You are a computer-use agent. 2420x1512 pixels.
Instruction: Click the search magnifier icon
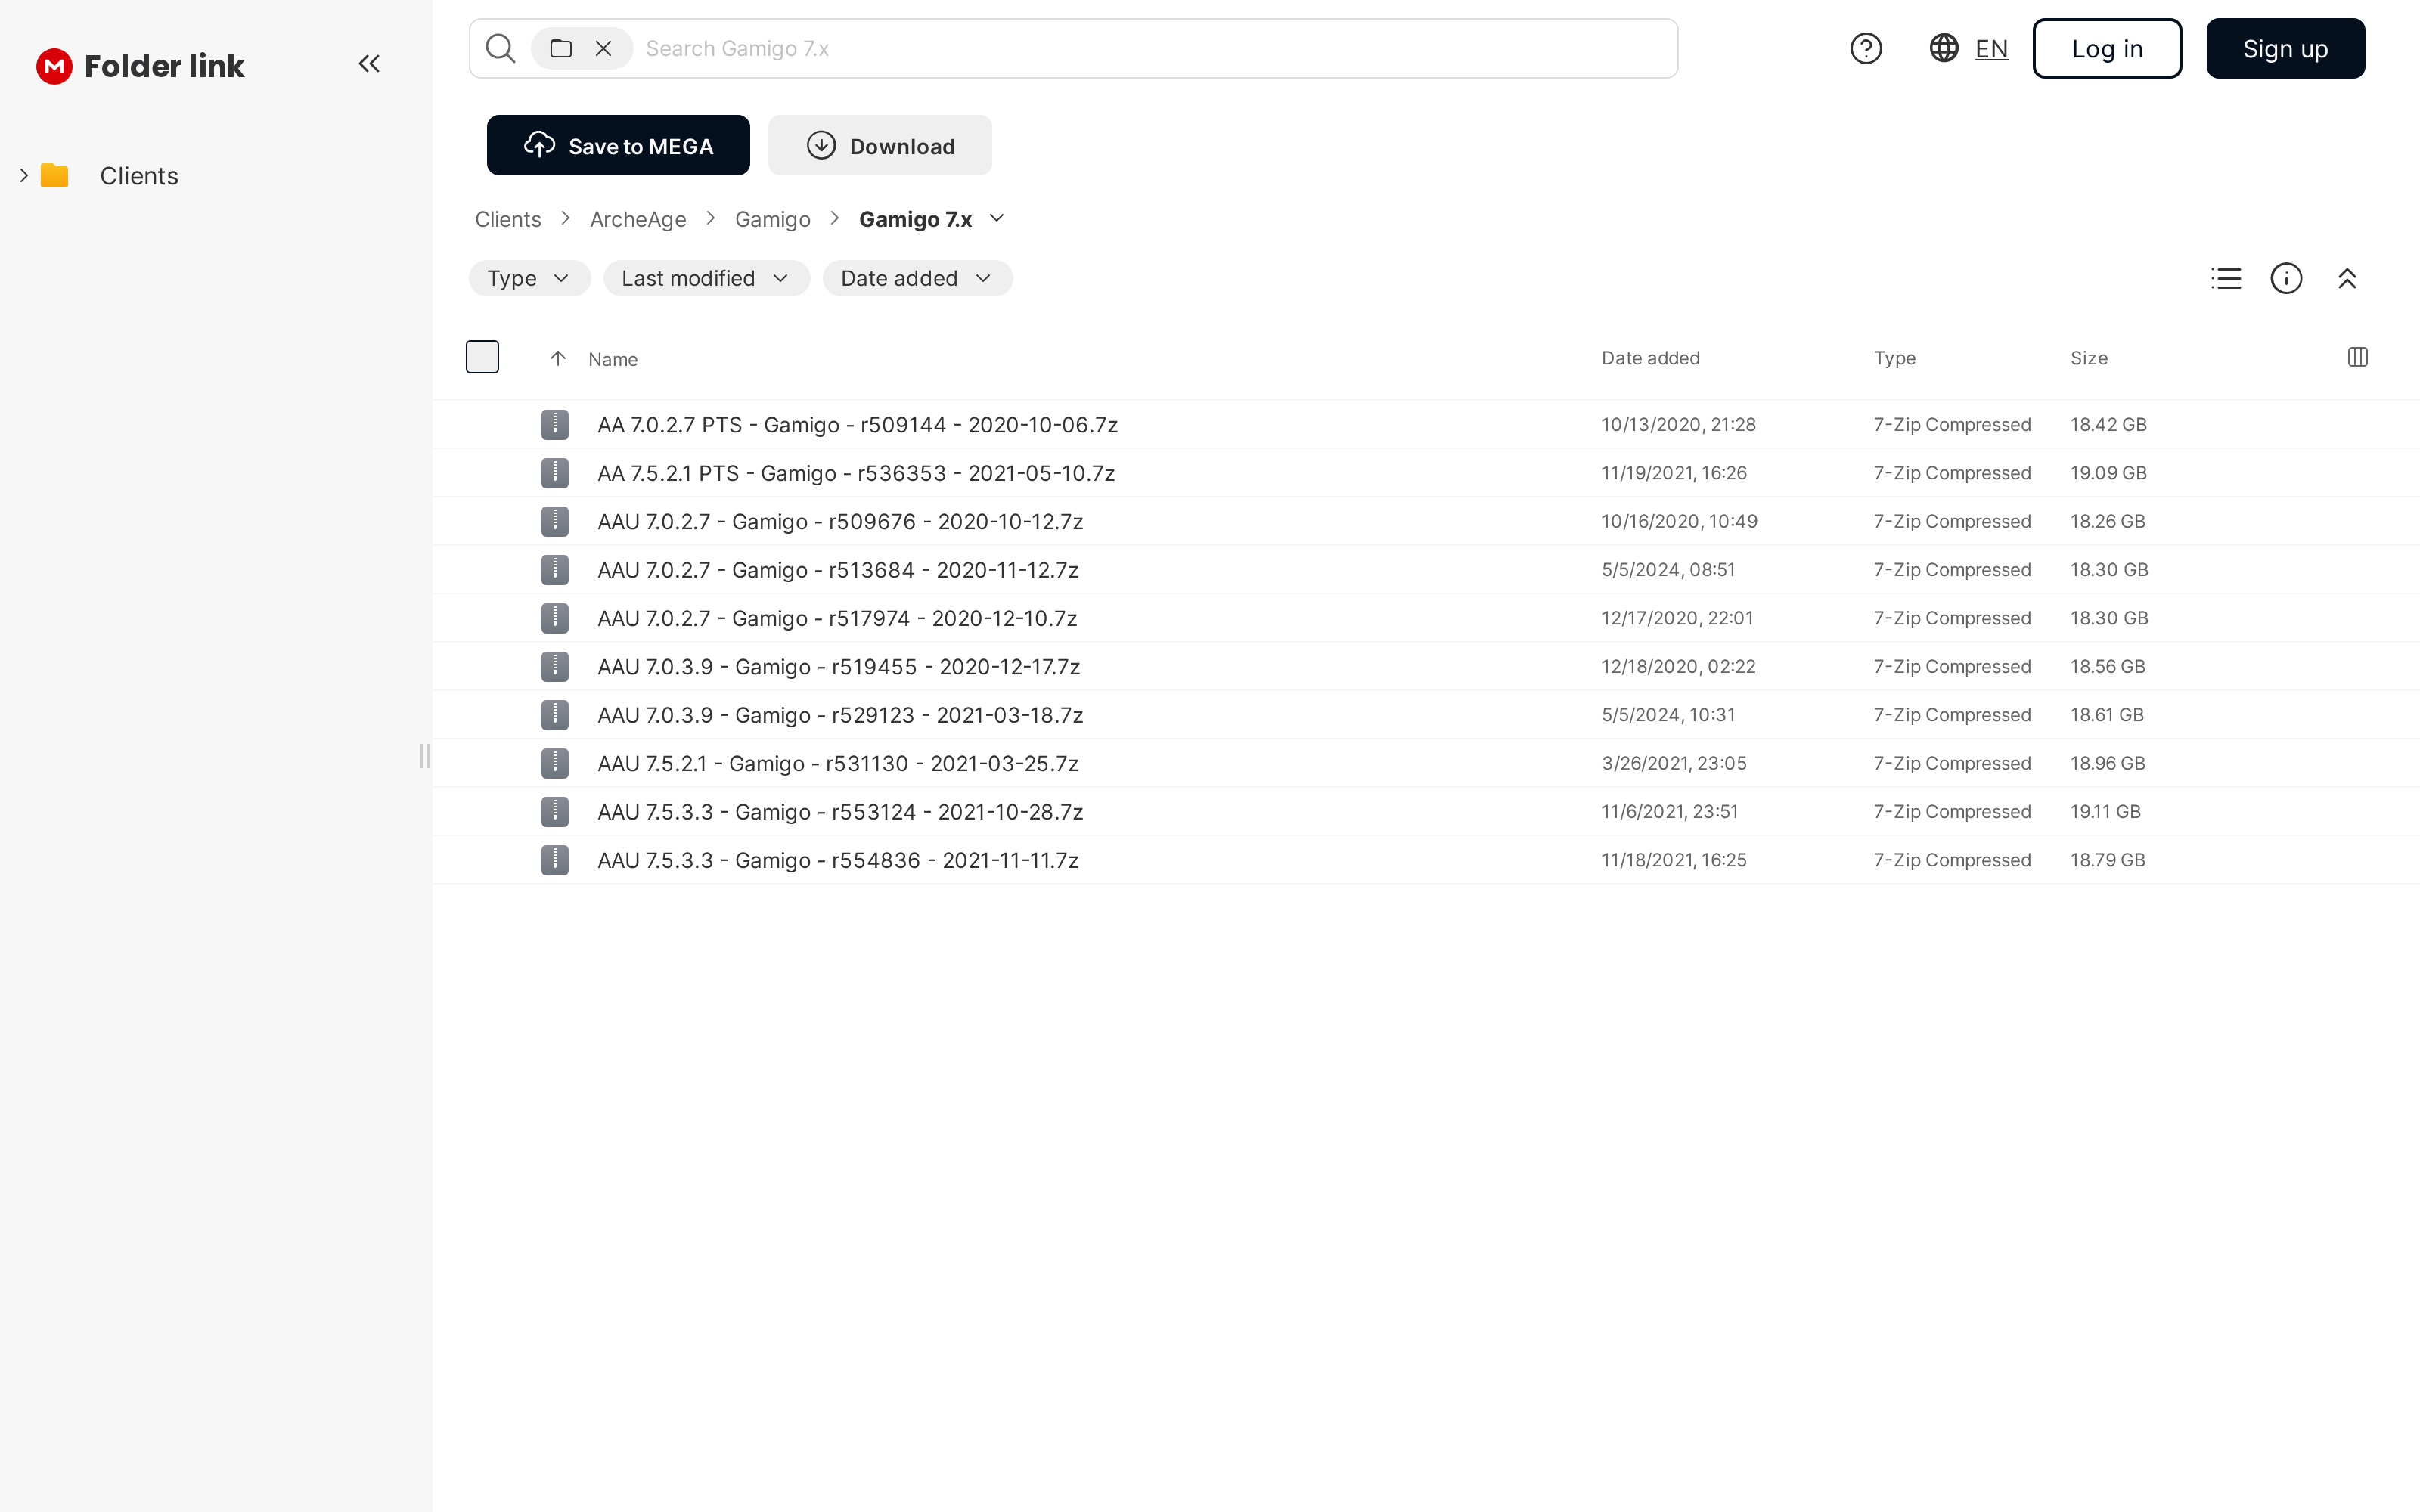point(500,48)
